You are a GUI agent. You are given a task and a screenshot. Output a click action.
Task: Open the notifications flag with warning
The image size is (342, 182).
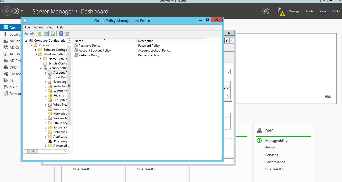tap(281, 11)
